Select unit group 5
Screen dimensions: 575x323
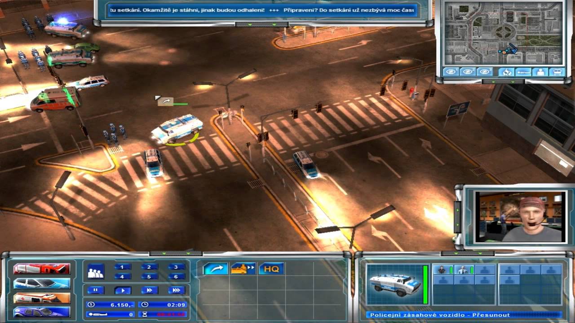(x=150, y=276)
